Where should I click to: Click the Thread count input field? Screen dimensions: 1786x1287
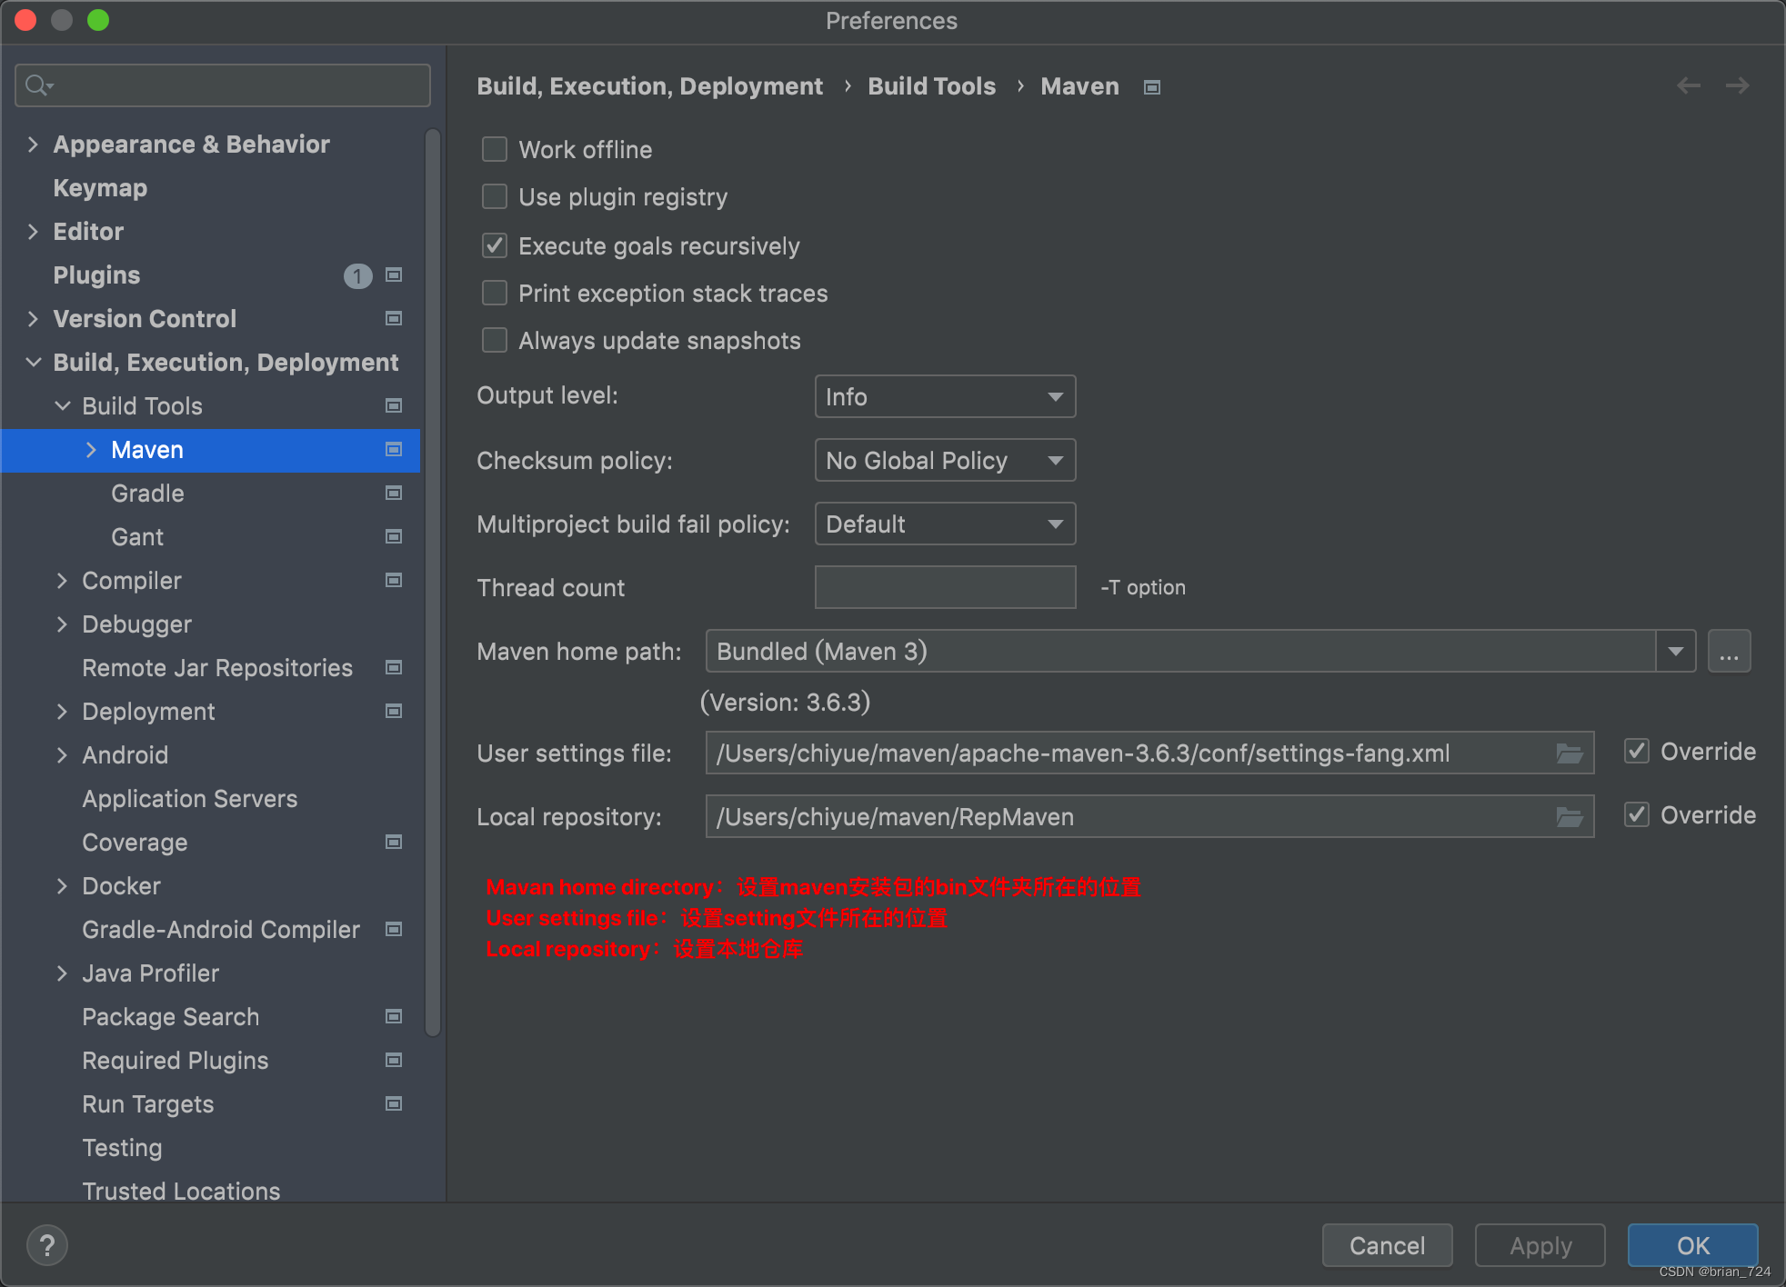[x=945, y=587]
